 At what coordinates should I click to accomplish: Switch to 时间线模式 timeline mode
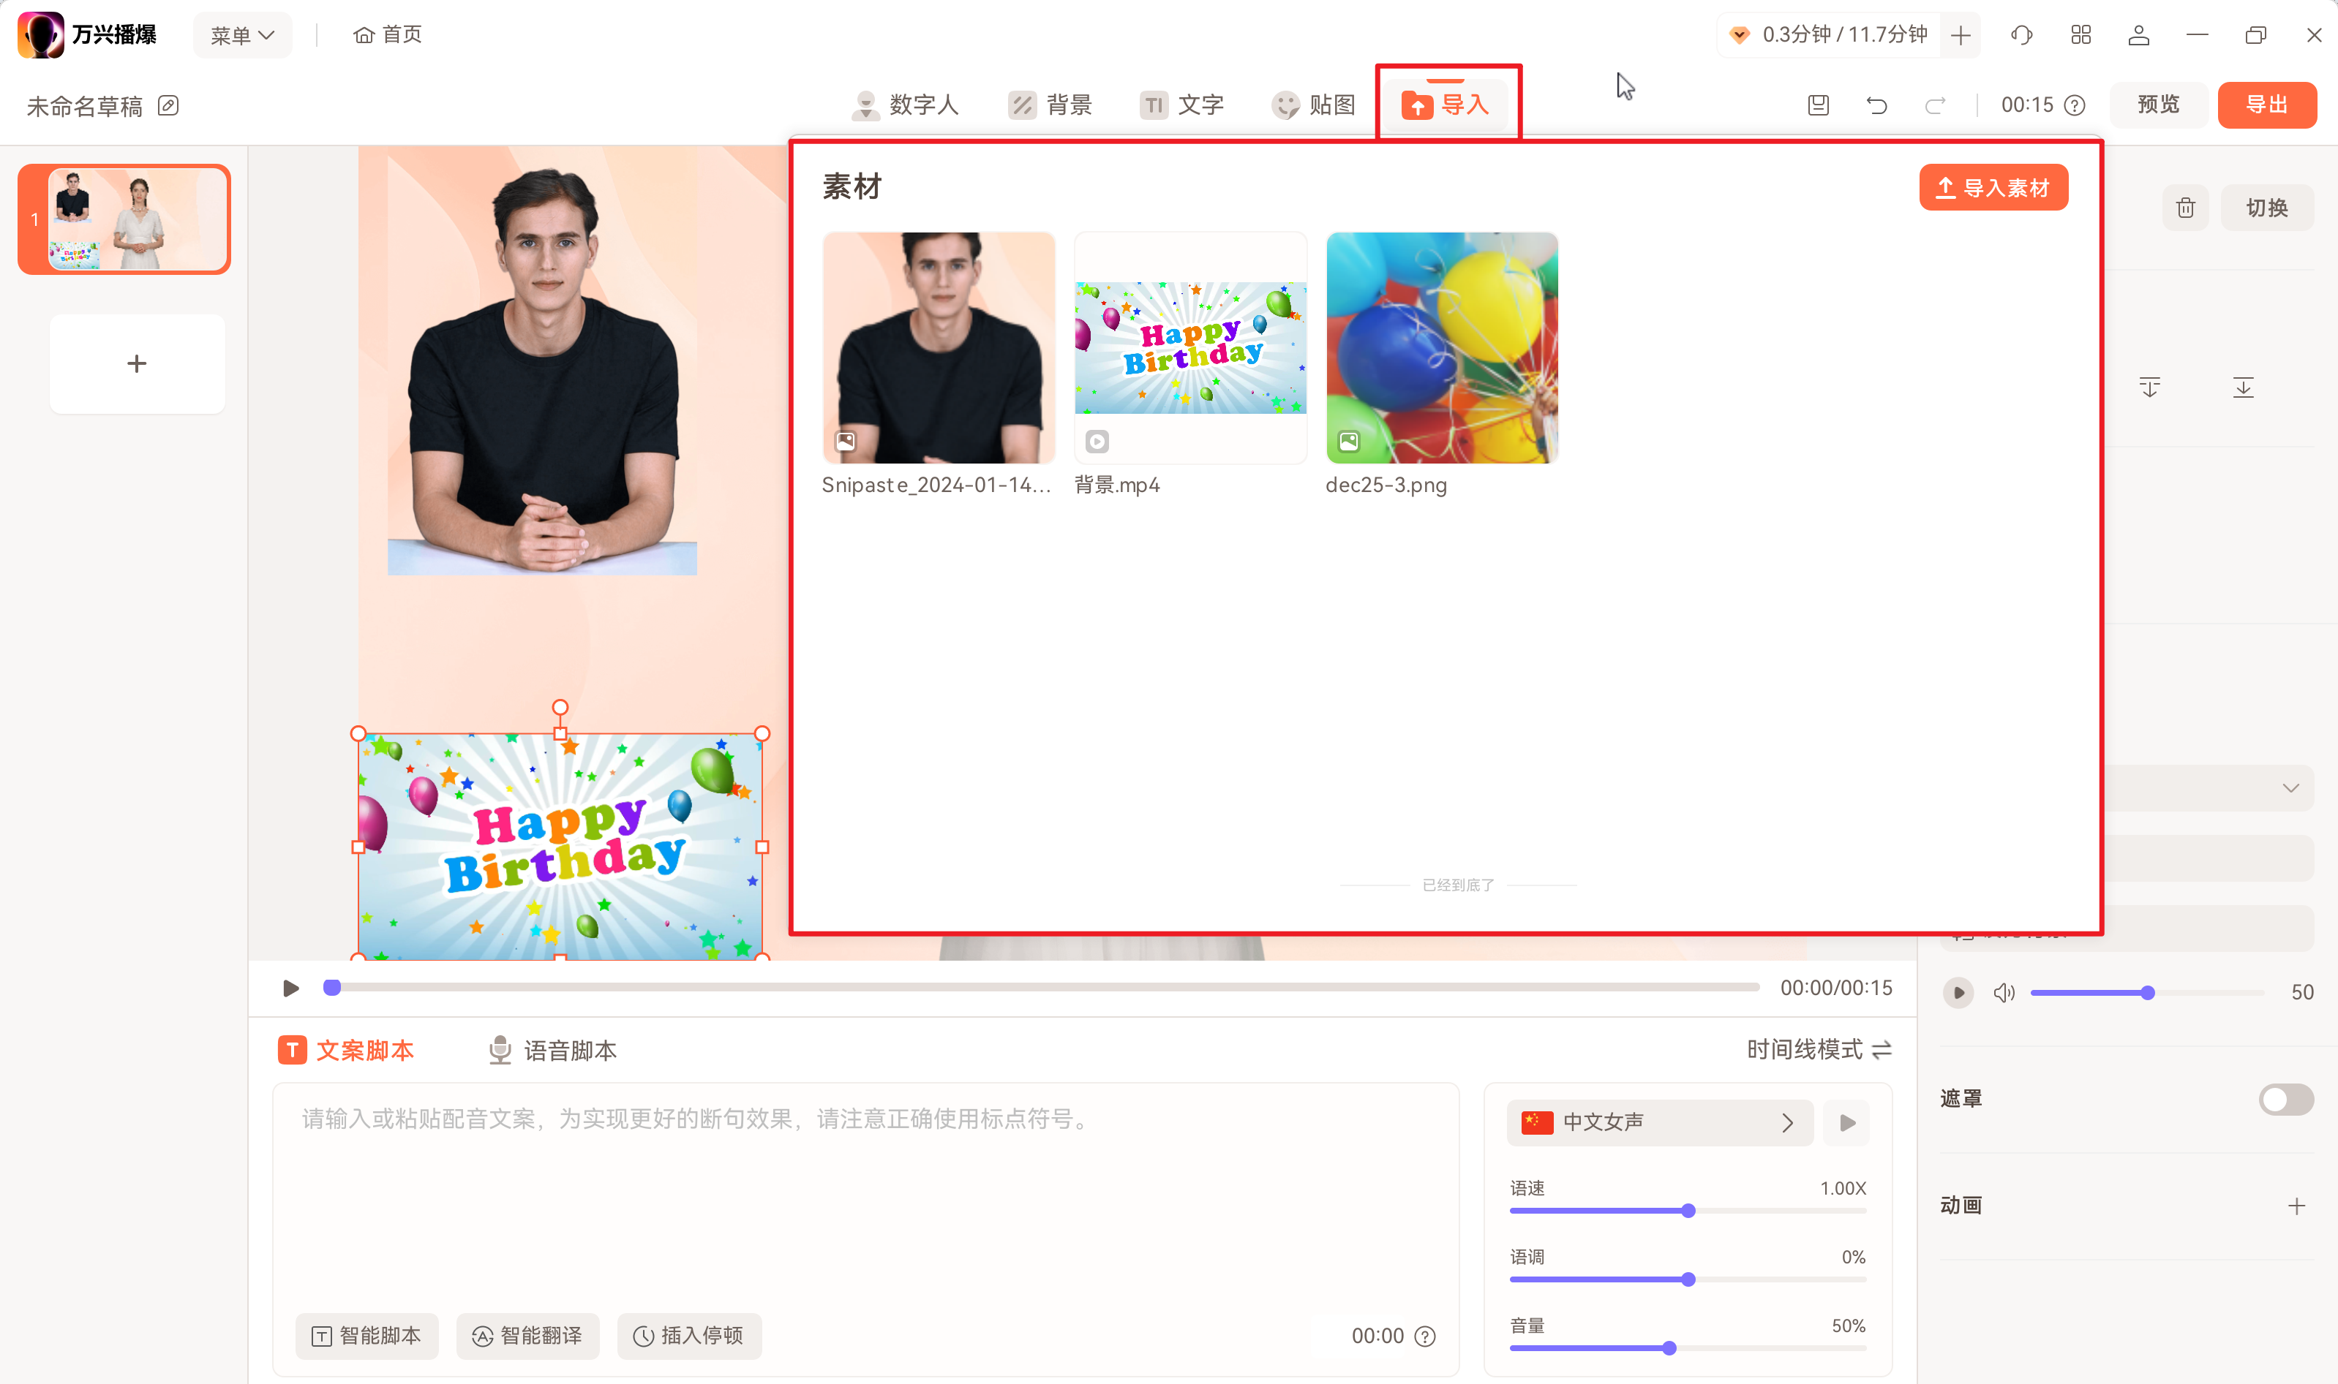click(x=1819, y=1049)
